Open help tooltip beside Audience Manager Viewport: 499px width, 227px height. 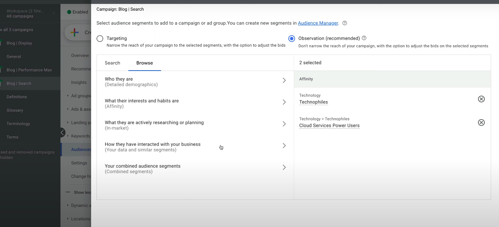pos(344,23)
